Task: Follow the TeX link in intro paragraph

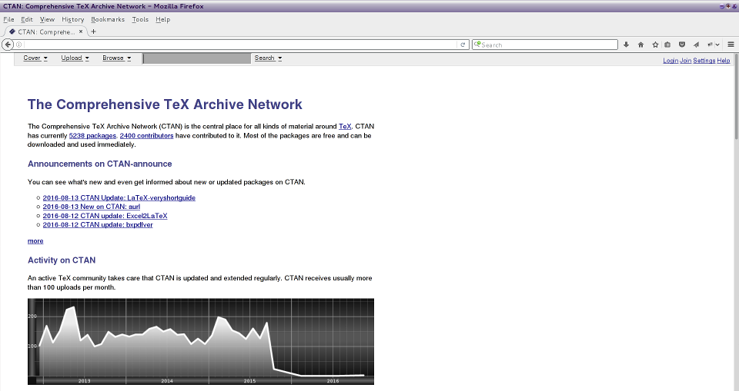Action: [345, 126]
